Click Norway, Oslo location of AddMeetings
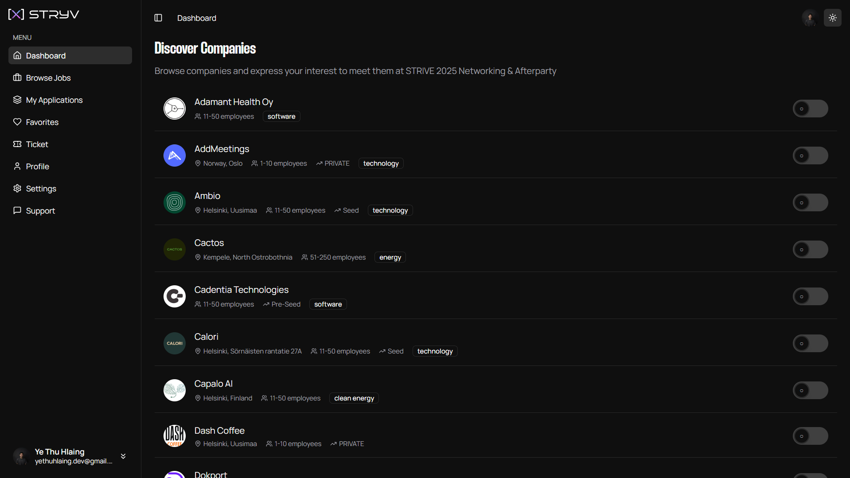The width and height of the screenshot is (850, 478). [x=223, y=163]
